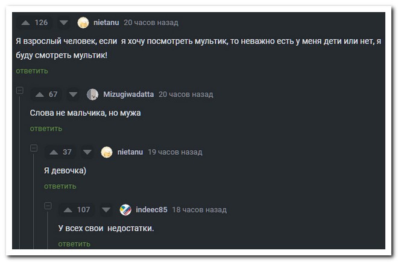Screen dimensions: 398x262
Task: Reply to 'Слова не мальчика, но мужа'
Action: tap(46, 129)
